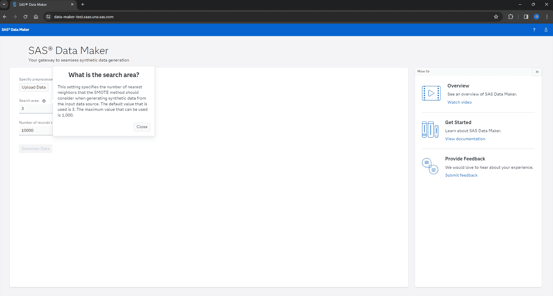
Task: Click the Provide Feedback chat bubbles icon
Action: 430,166
